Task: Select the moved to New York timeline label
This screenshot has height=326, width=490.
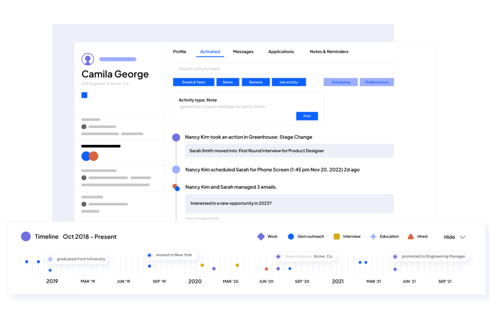Action: [x=171, y=255]
